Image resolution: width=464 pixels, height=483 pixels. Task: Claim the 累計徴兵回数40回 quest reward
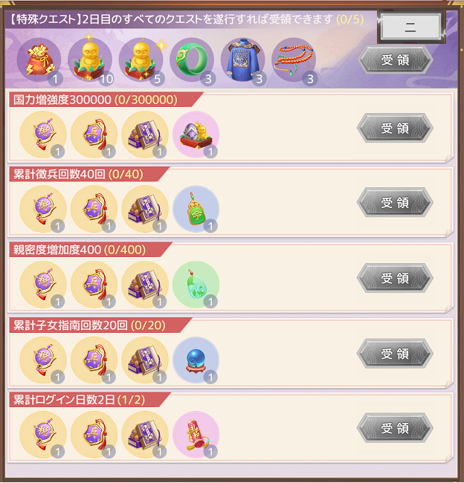pos(395,202)
